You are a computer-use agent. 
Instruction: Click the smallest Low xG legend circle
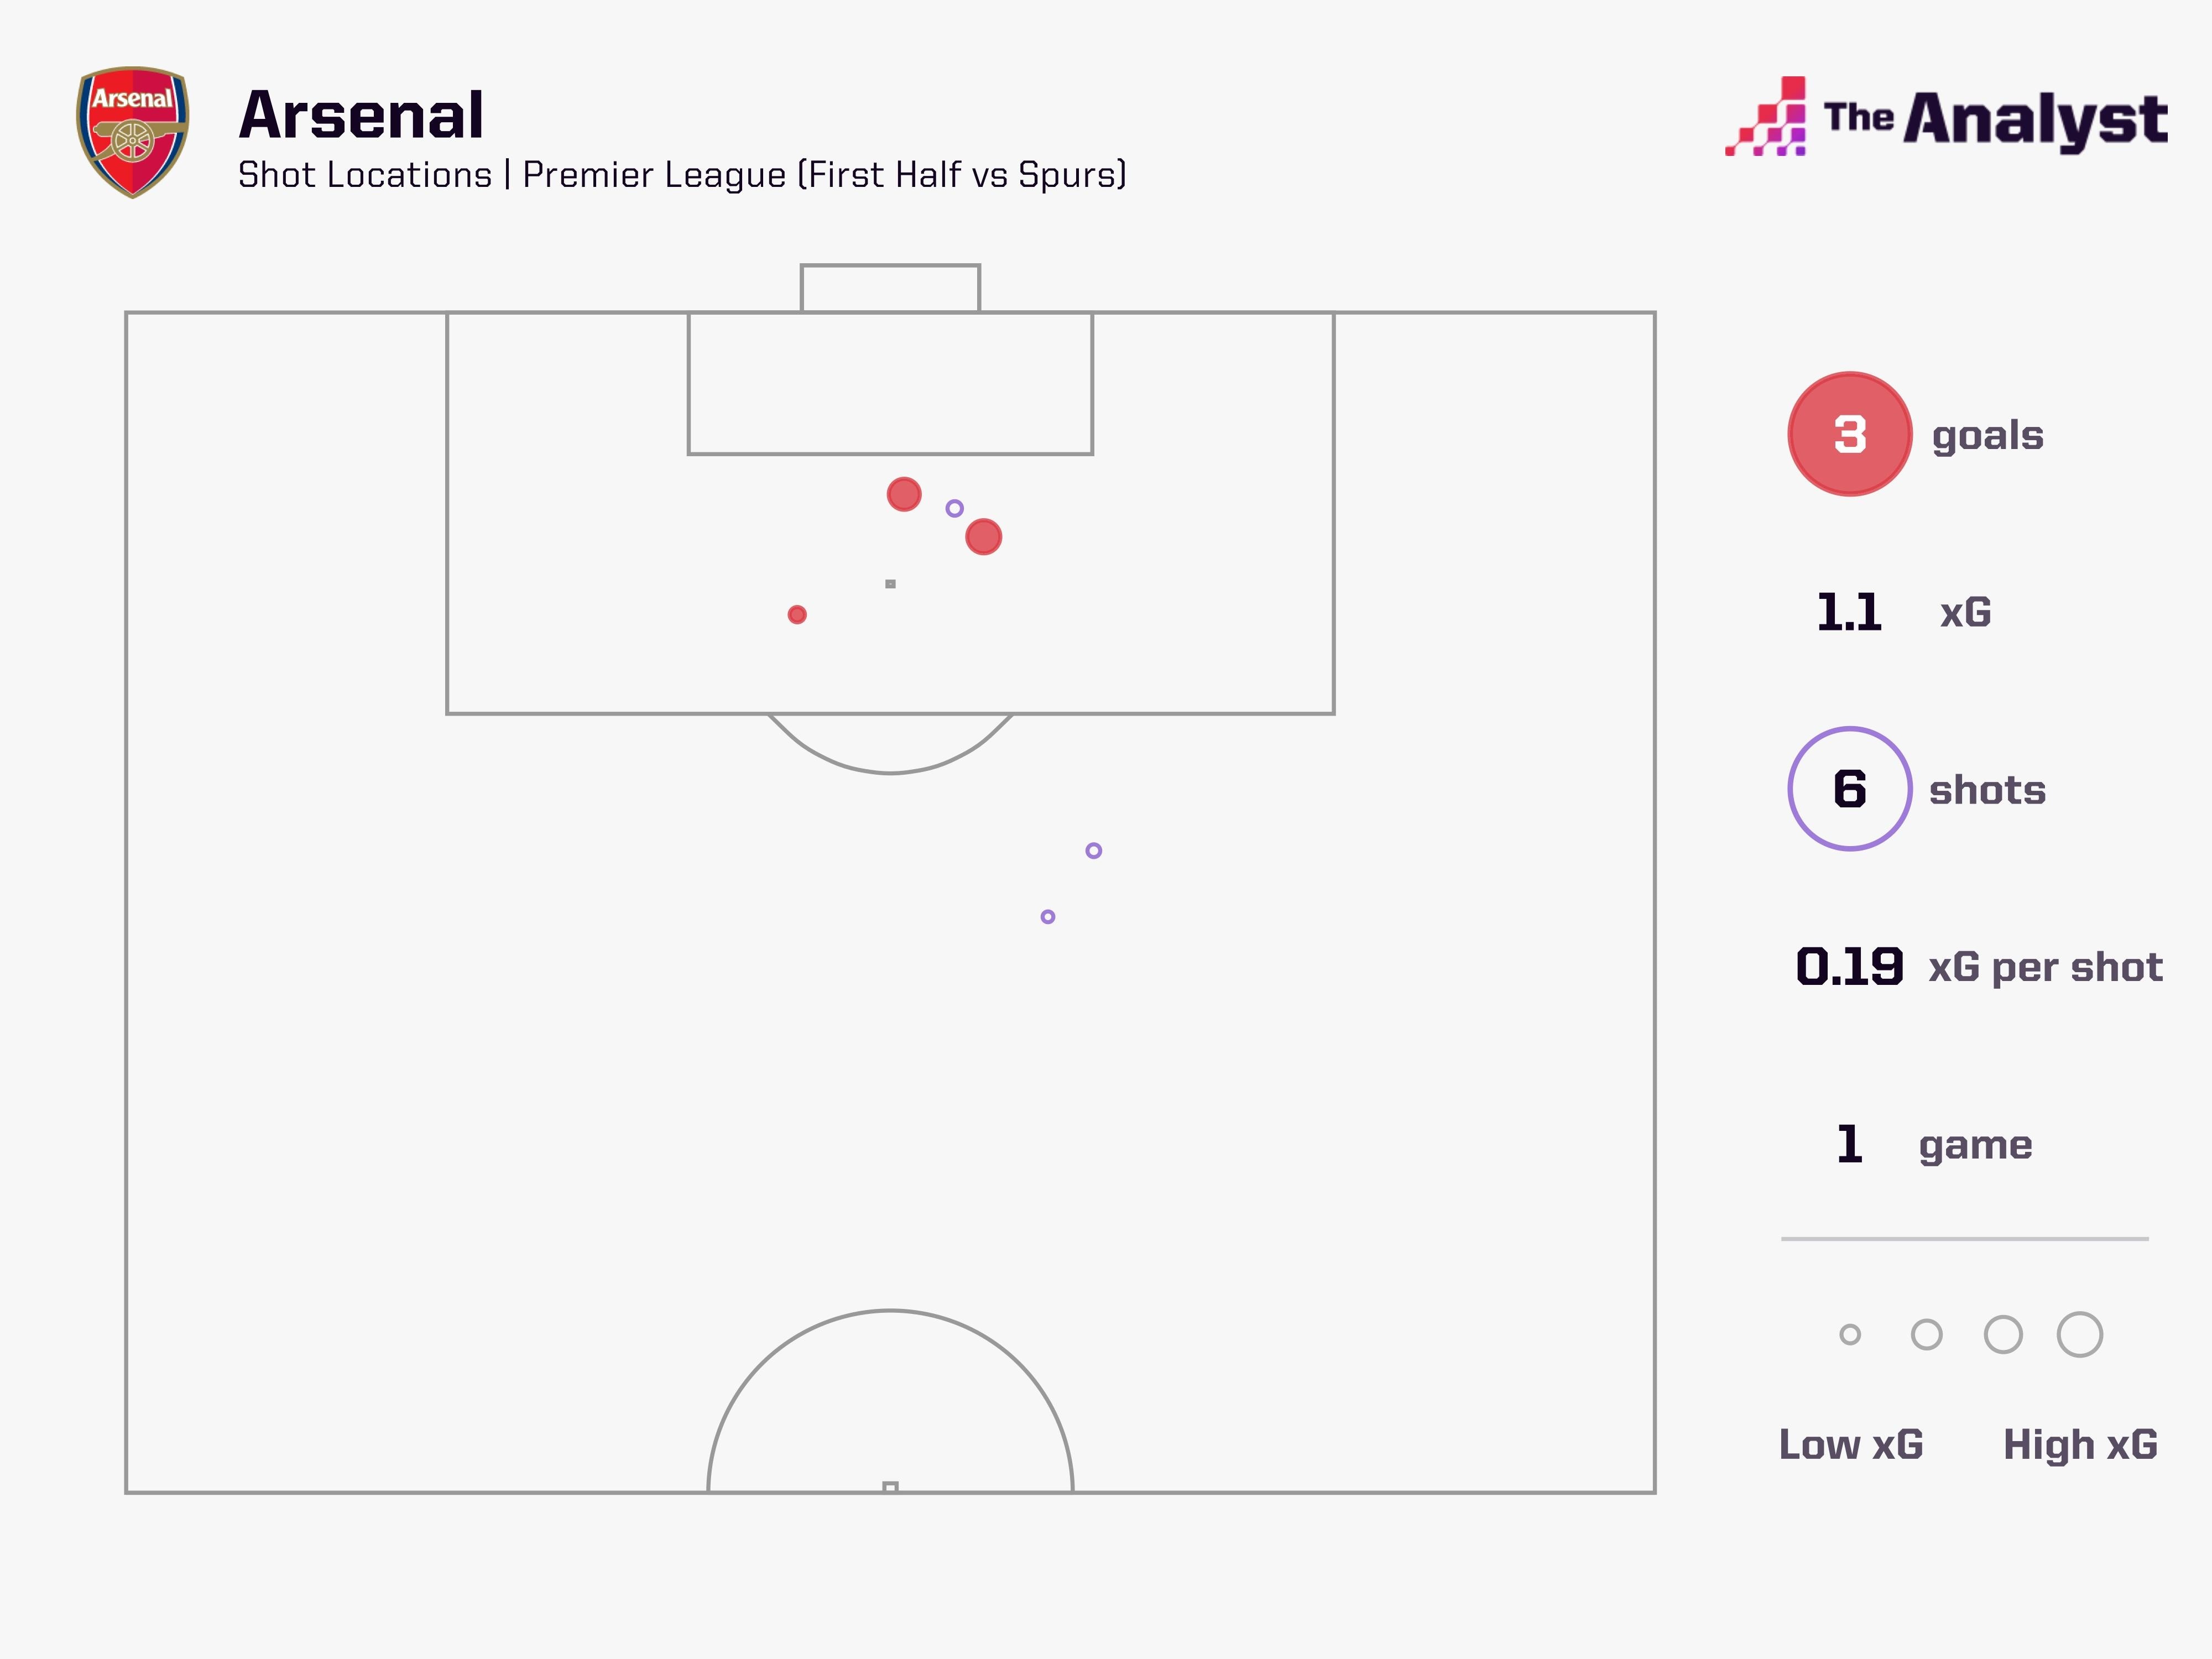click(1850, 1334)
